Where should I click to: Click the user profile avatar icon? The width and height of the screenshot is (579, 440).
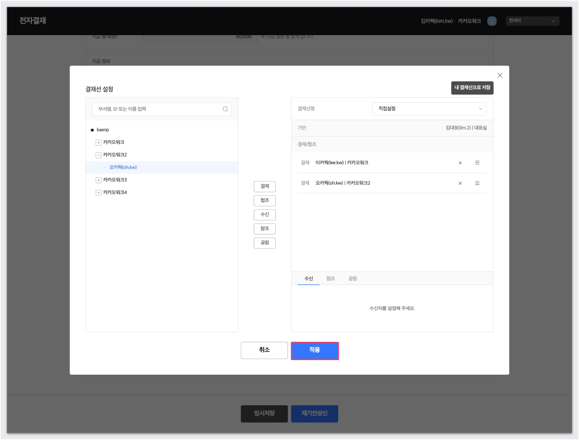tap(492, 21)
